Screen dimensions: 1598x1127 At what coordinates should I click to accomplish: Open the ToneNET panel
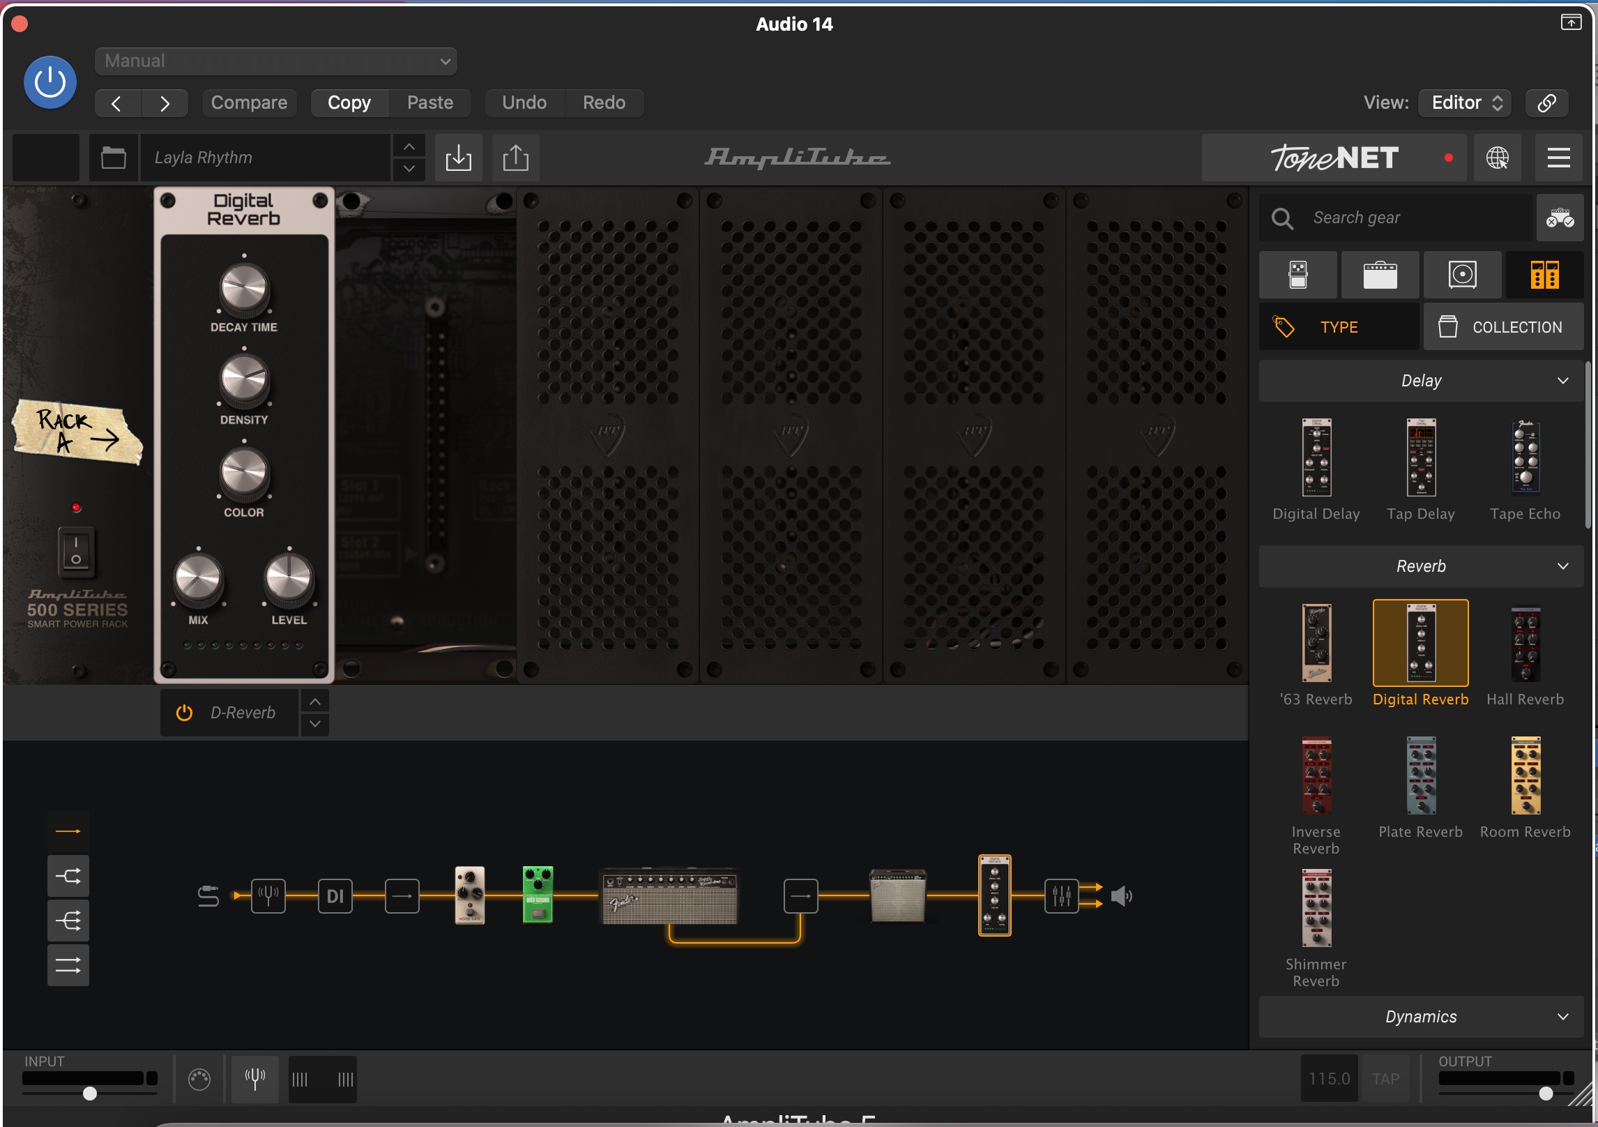point(1334,158)
